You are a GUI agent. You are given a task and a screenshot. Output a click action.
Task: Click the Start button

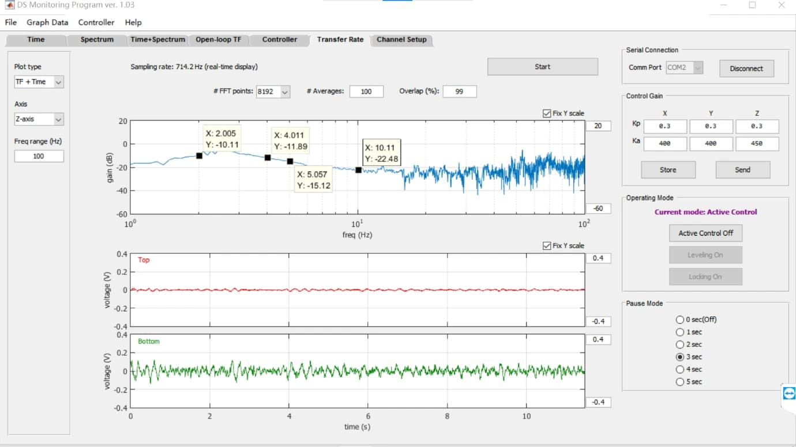[543, 67]
